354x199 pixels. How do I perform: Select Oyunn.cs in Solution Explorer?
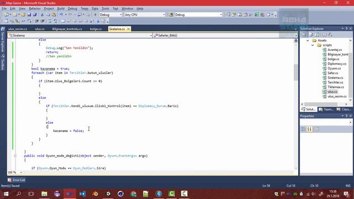pos(334,69)
